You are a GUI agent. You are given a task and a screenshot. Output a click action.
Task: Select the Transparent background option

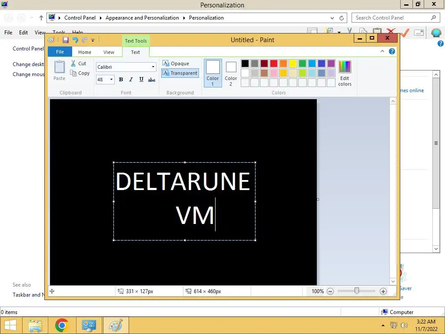(x=180, y=73)
